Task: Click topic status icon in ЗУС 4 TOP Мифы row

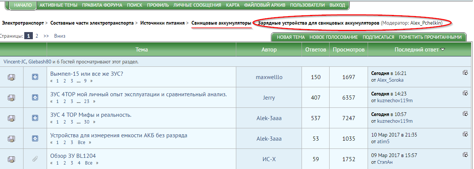Action: point(12,118)
